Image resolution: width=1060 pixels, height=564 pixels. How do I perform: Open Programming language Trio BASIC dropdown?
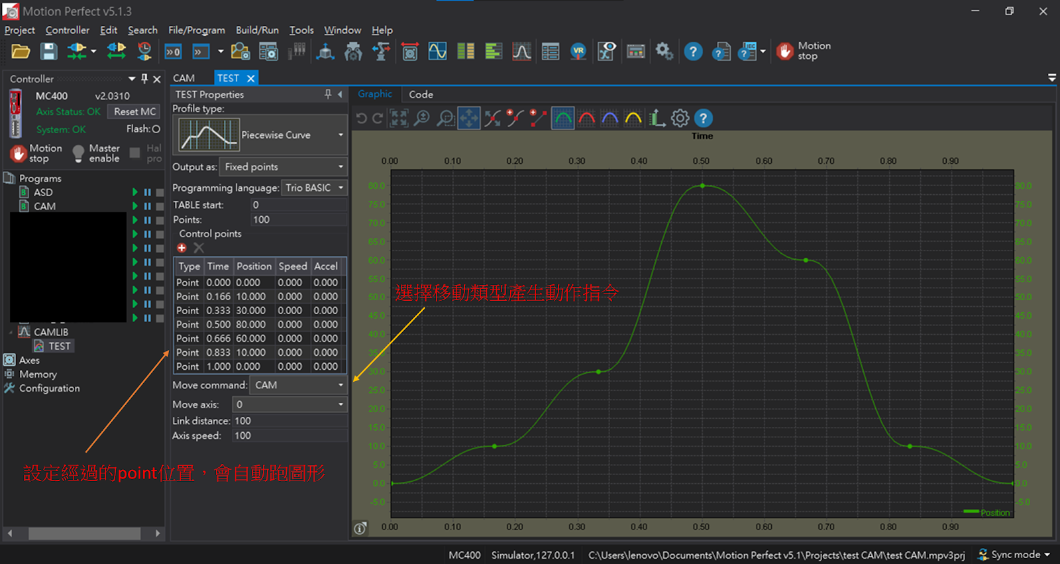pyautogui.click(x=315, y=188)
